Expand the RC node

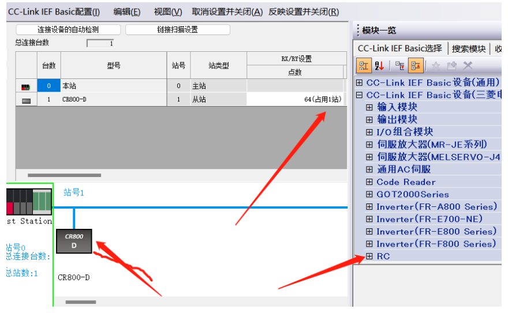(369, 257)
